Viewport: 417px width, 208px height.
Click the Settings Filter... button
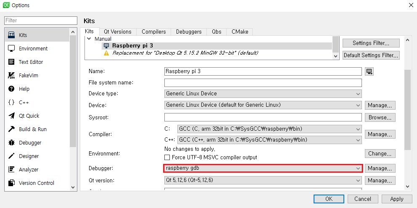[371, 43]
